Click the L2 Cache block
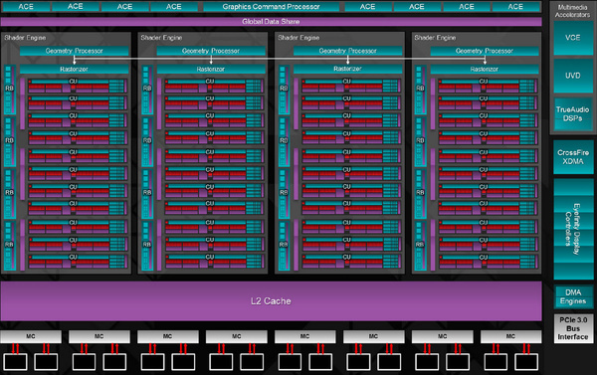This screenshot has height=375, width=597. [271, 301]
